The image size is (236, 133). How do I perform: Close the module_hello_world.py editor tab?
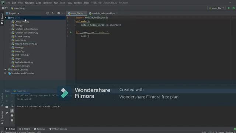tap(117, 13)
